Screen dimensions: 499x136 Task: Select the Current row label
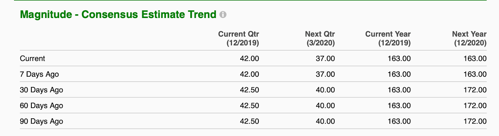32,58
